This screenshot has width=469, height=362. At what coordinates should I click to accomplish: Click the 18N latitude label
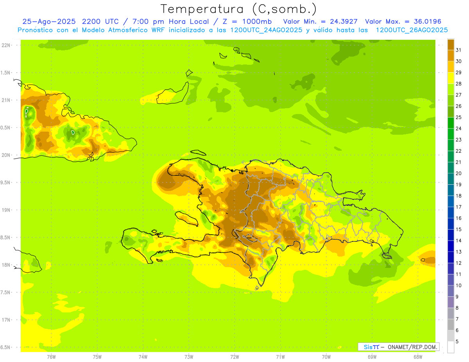[x=5, y=265]
